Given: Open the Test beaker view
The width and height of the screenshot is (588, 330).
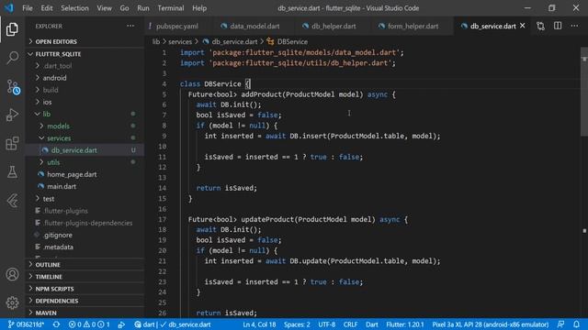Looking at the screenshot, I should [12, 172].
